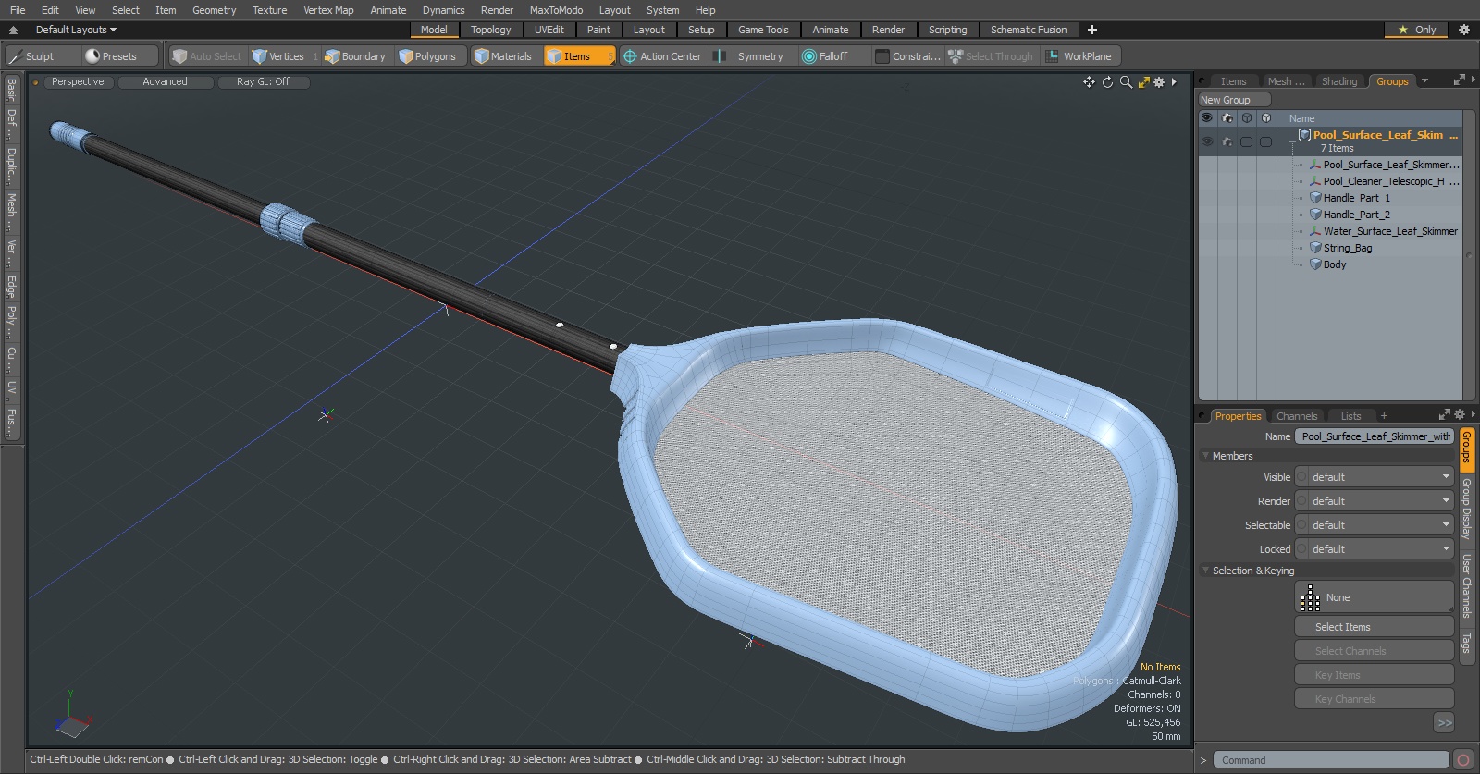Screen dimensions: 1480x774
Task: Switch to the Topology layout tab
Action: click(490, 30)
